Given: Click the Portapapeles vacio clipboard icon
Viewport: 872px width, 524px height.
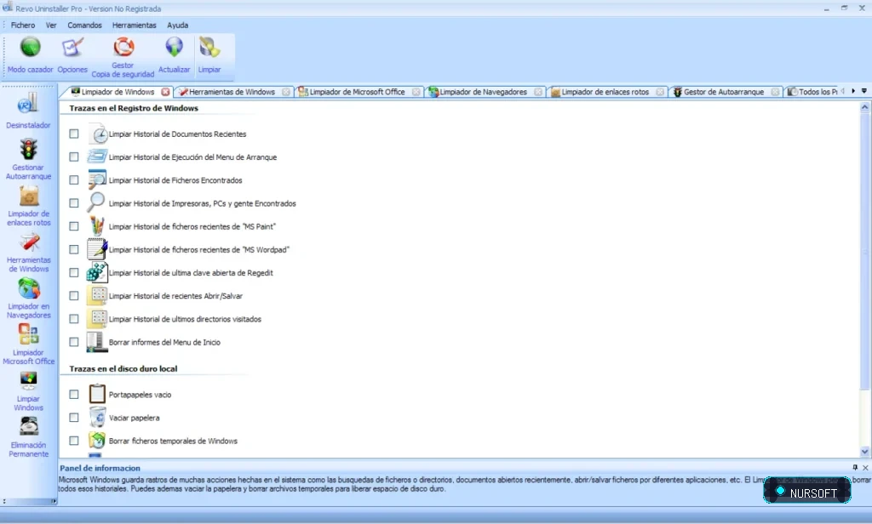Looking at the screenshot, I should (97, 394).
